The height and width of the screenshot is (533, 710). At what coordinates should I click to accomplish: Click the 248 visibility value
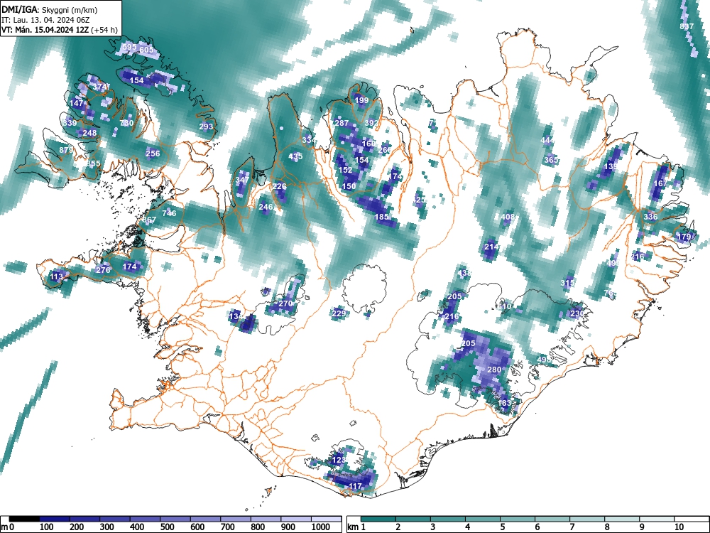pyautogui.click(x=89, y=133)
